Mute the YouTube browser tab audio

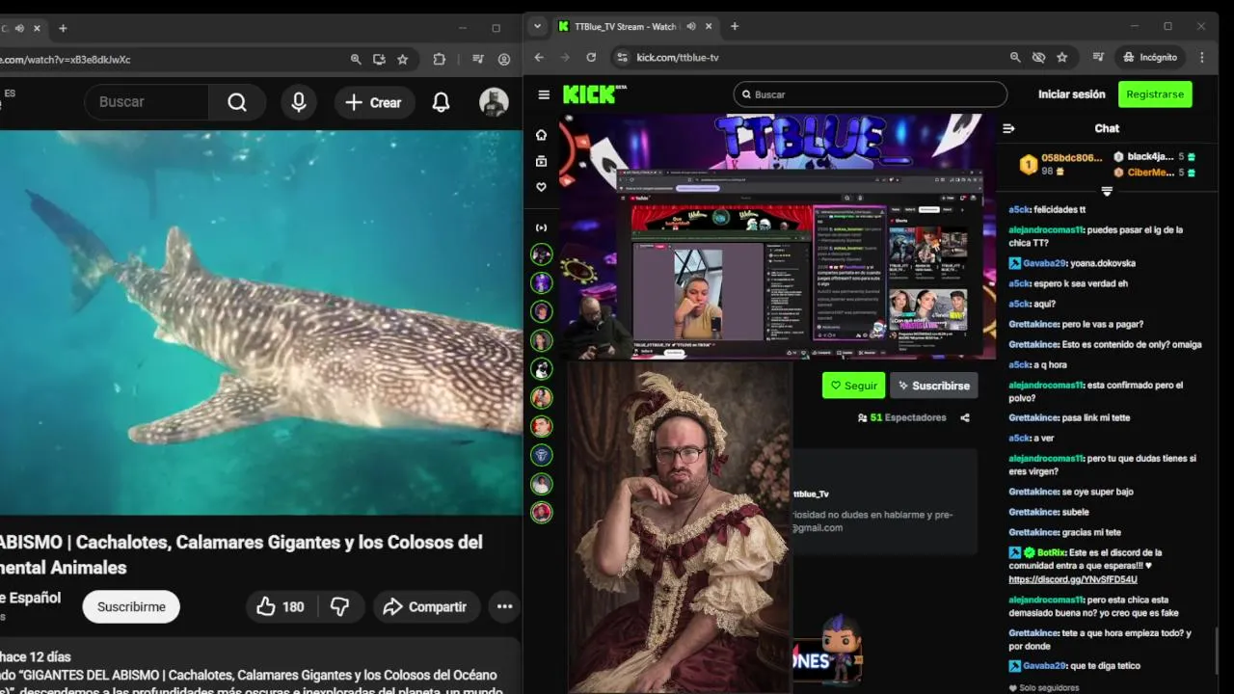pyautogui.click(x=19, y=28)
